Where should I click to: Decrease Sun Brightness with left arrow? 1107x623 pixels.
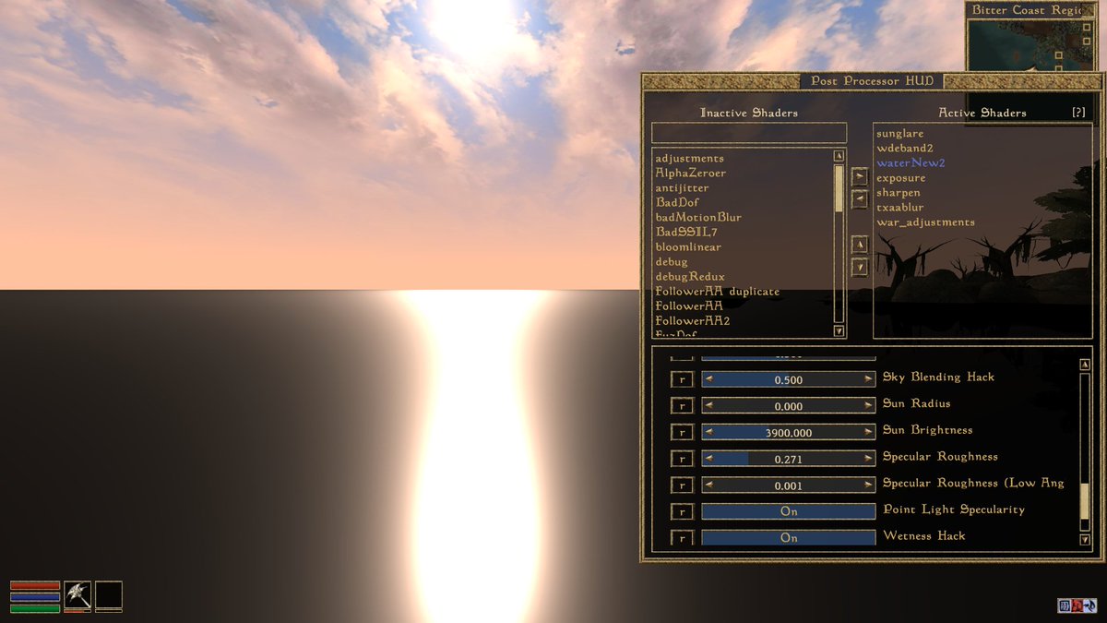coord(708,432)
